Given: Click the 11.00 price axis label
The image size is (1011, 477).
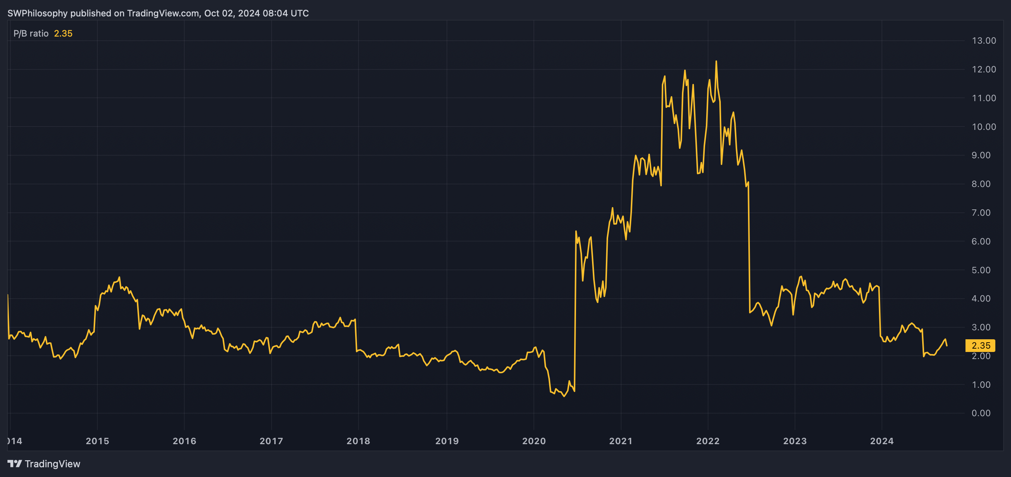Looking at the screenshot, I should point(983,98).
